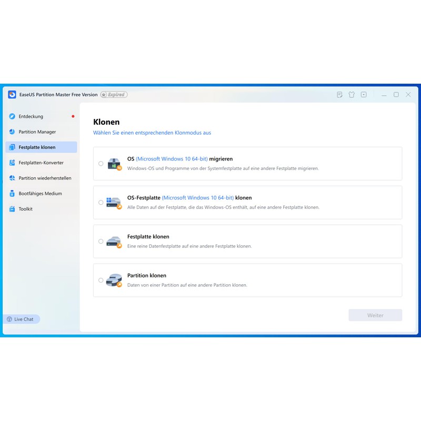Select the OS migrieren radio button

pyautogui.click(x=101, y=164)
